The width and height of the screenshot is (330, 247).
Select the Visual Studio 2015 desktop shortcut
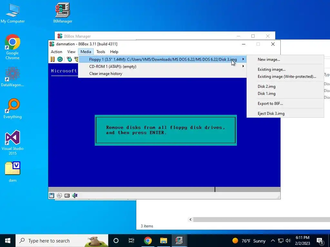coord(13,142)
